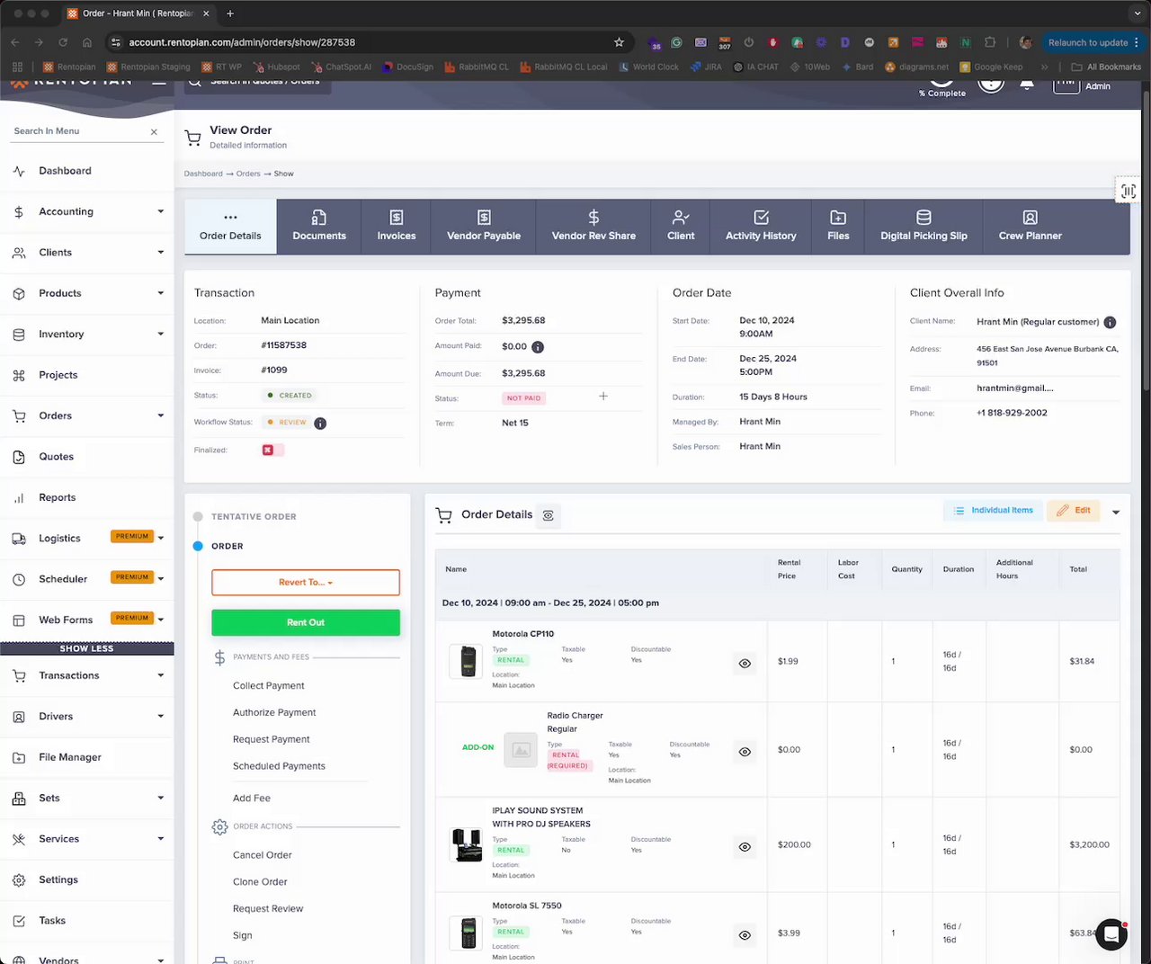Toggle visibility eye for Motorola SL 7550
Image resolution: width=1151 pixels, height=964 pixels.
pyautogui.click(x=745, y=935)
